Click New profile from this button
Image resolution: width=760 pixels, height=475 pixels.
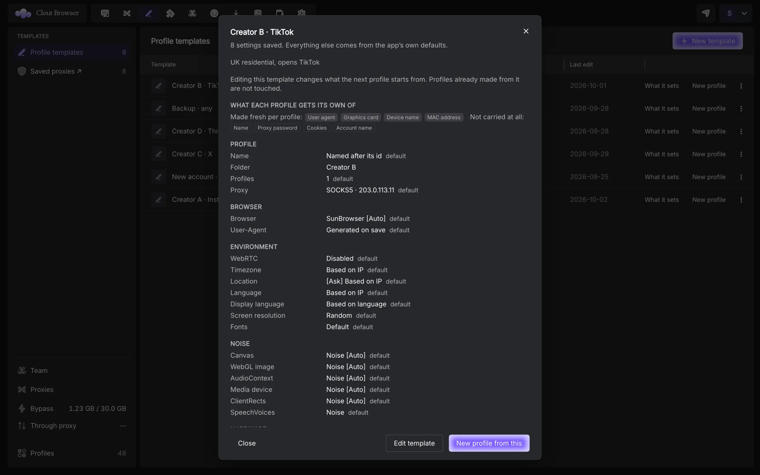489,443
